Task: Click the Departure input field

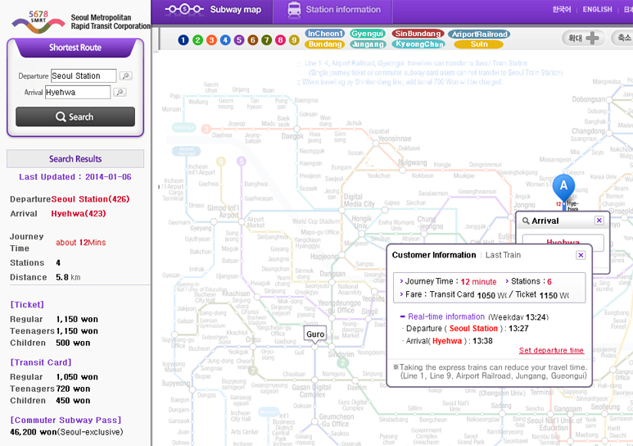Action: tap(84, 76)
